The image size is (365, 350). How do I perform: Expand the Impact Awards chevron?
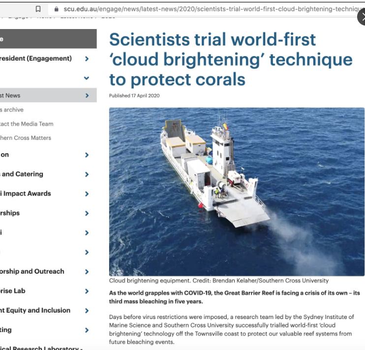click(87, 194)
